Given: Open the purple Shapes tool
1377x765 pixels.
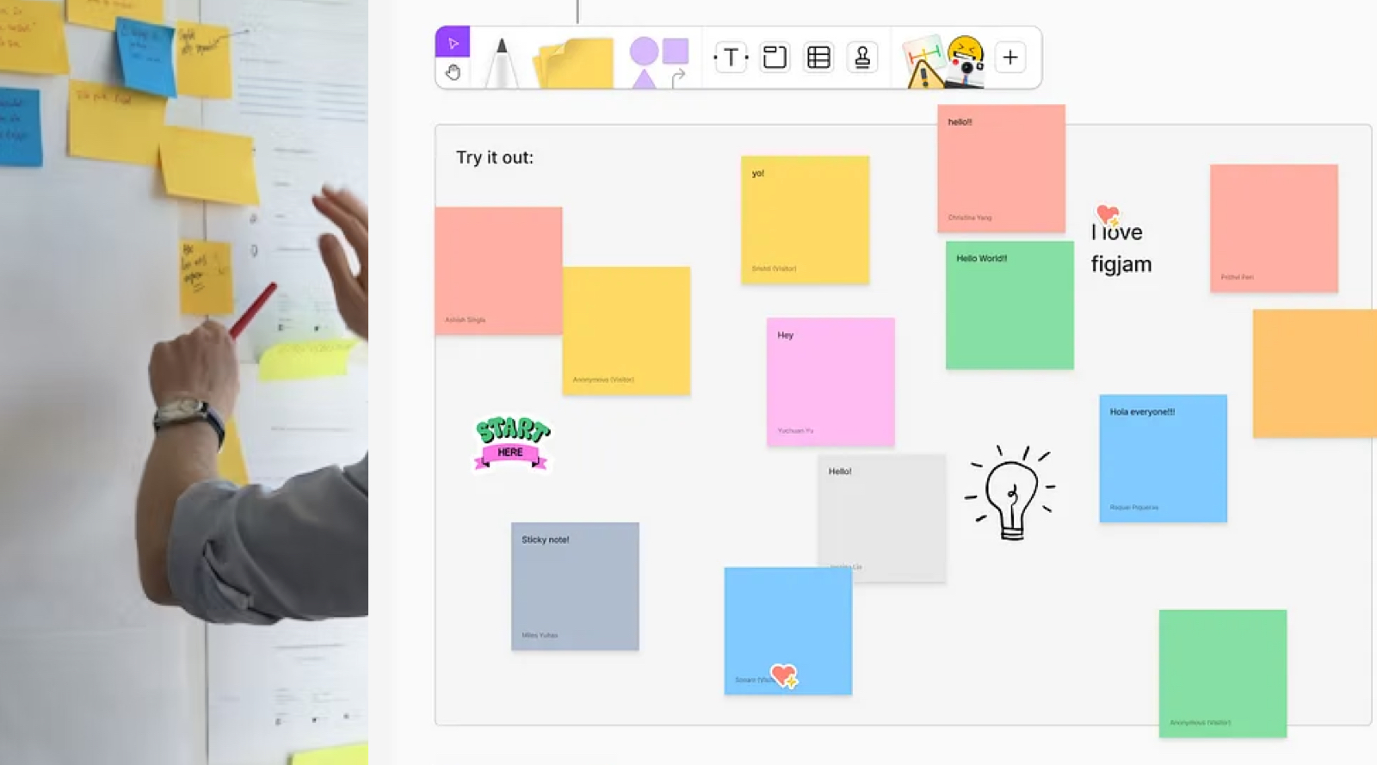Looking at the screenshot, I should point(658,62).
